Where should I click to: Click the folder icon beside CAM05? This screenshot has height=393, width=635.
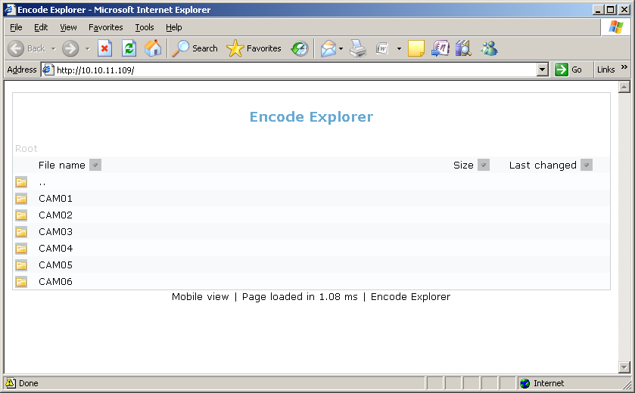(x=21, y=265)
